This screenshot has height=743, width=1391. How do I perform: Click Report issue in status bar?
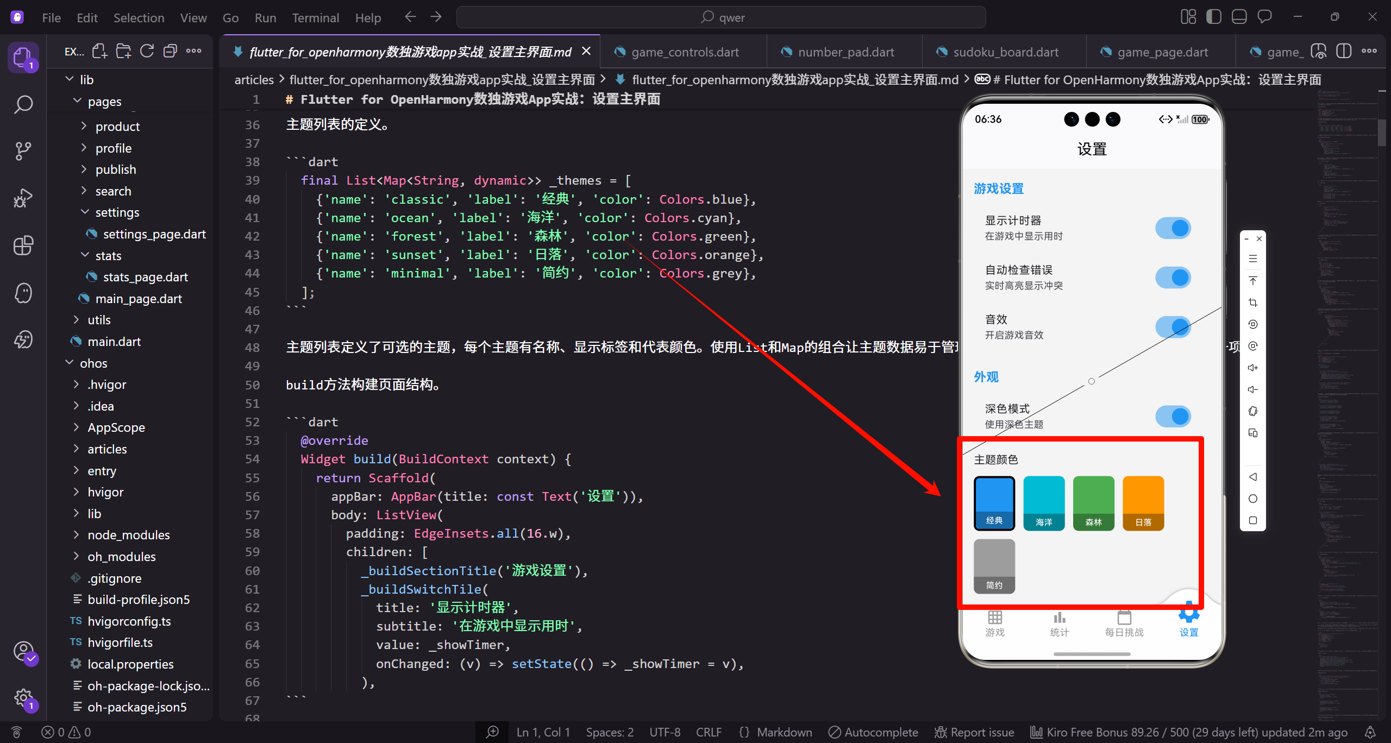975,732
